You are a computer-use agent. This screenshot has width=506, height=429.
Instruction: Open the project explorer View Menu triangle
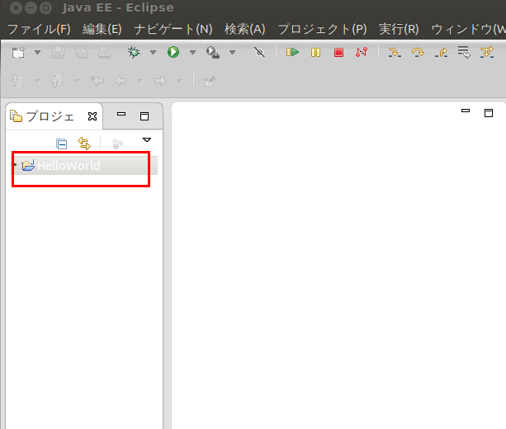click(146, 140)
